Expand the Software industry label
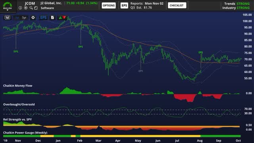 [x=47, y=8]
